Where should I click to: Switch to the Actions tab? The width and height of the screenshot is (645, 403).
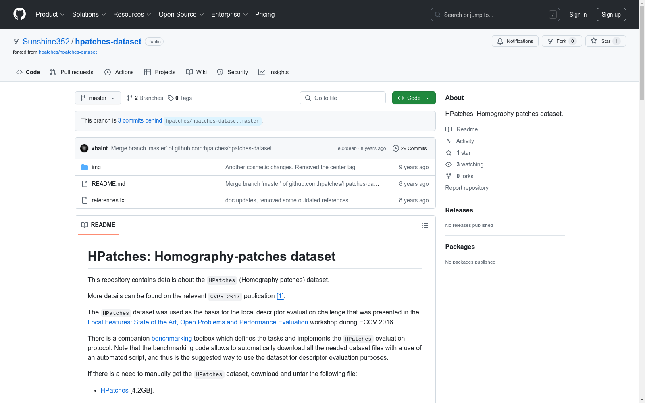pyautogui.click(x=119, y=72)
